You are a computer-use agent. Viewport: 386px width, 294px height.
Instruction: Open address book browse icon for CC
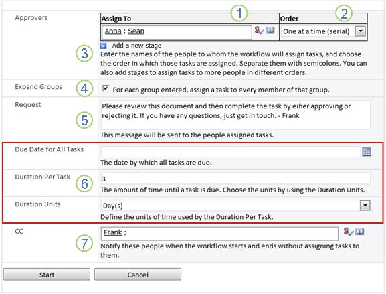[x=360, y=232]
